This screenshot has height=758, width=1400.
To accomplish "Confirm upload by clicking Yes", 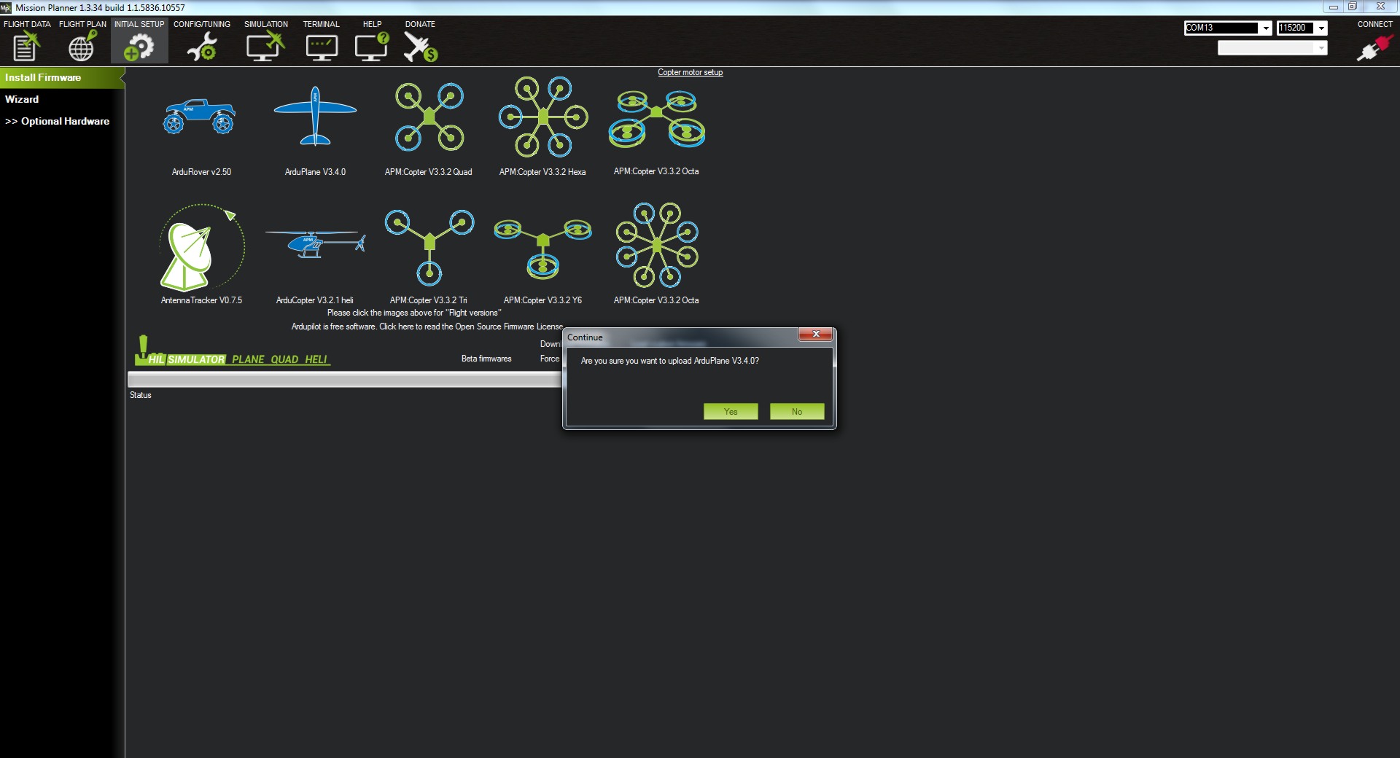I will coord(731,412).
